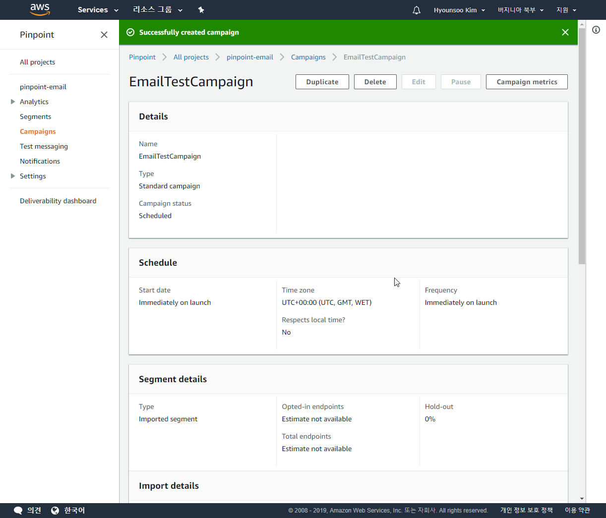This screenshot has height=518, width=606.
Task: Click the globe language icon in footer
Action: 55,511
